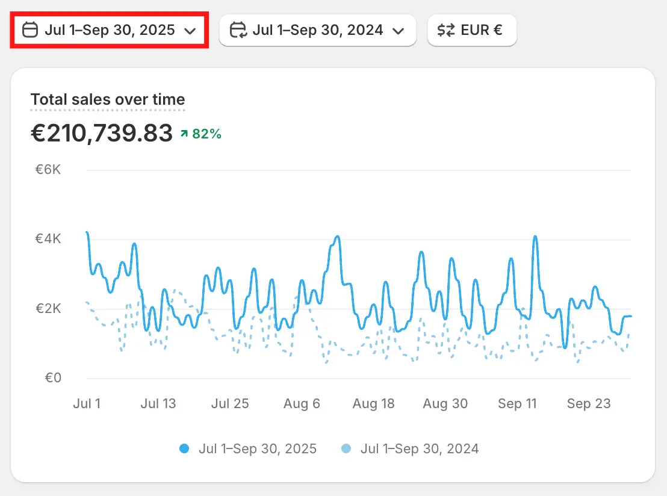Expand the chevron on the 2024 comparison range
The height and width of the screenshot is (496, 667).
(398, 31)
